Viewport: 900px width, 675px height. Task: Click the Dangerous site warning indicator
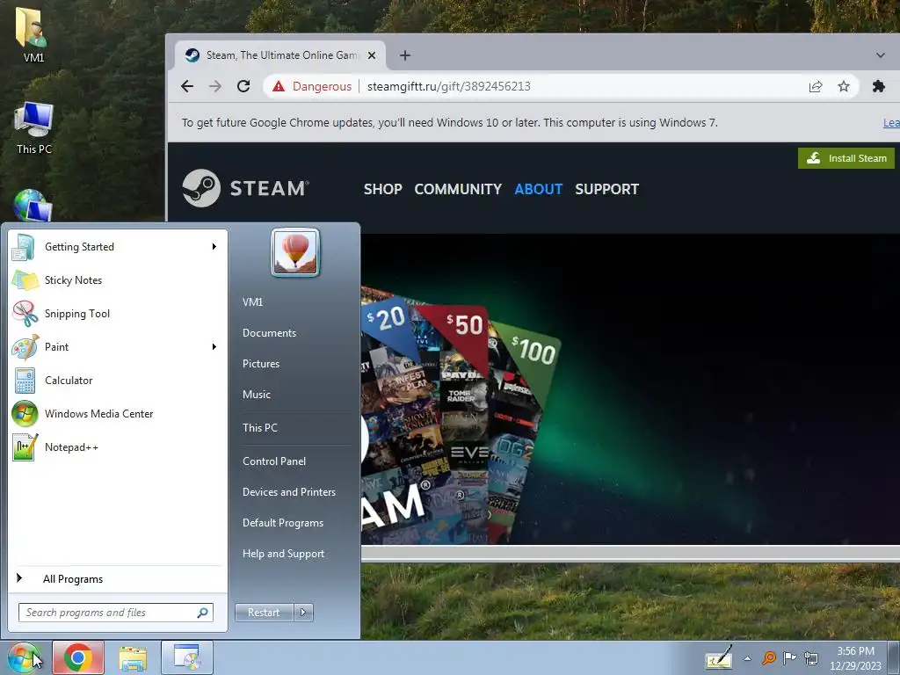click(x=312, y=86)
